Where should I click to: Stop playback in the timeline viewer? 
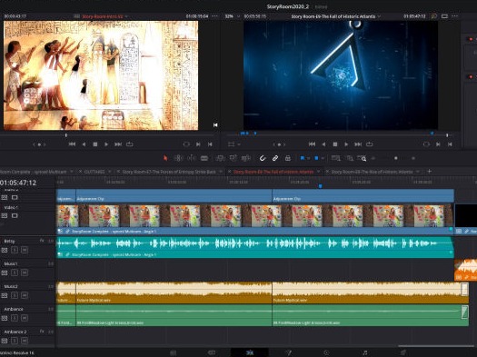tap(335, 144)
